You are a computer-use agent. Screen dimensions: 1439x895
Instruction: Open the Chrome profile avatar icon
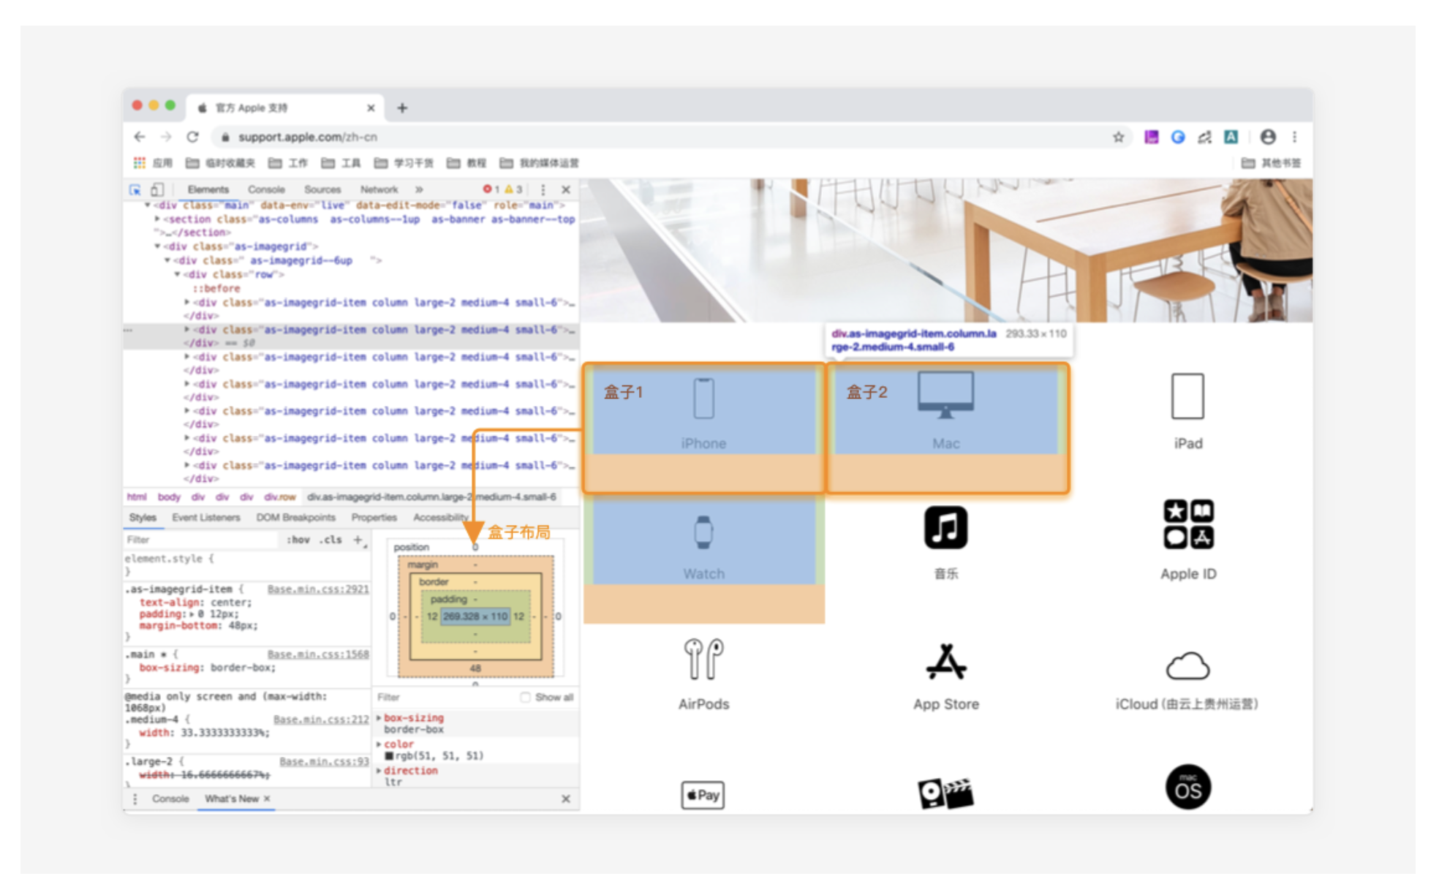[1268, 137]
